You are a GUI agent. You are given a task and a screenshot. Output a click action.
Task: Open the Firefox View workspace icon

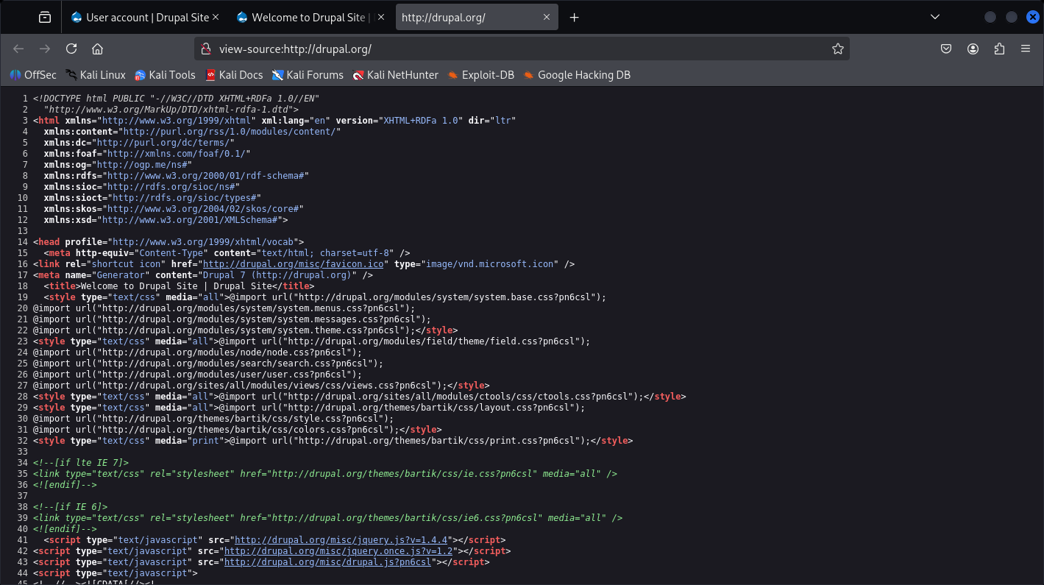tap(45, 17)
